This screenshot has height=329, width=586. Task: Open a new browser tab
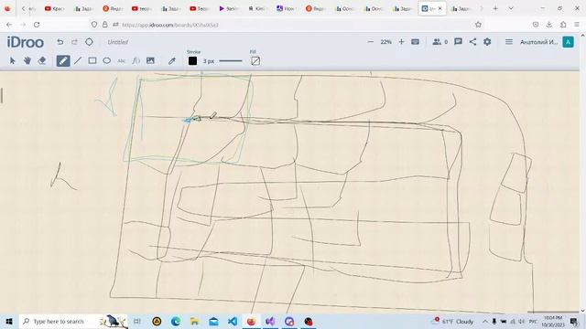pos(495,8)
